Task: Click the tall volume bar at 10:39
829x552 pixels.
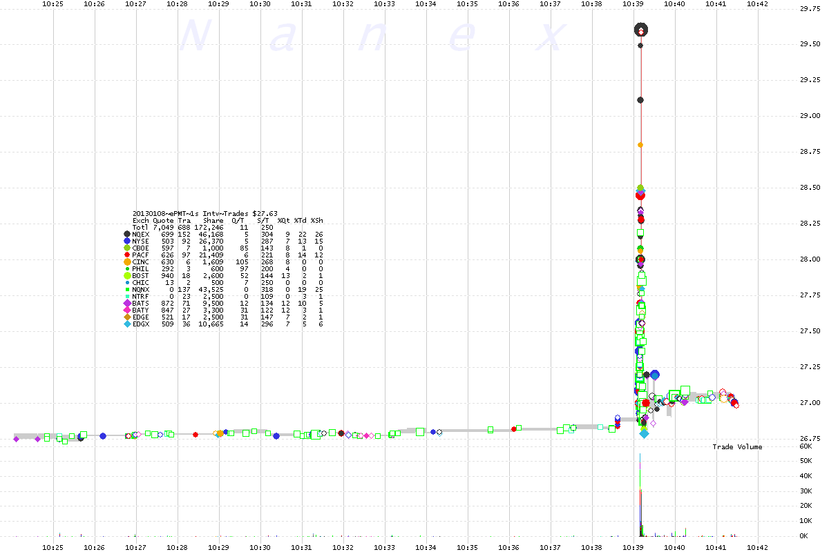Action: click(x=640, y=495)
